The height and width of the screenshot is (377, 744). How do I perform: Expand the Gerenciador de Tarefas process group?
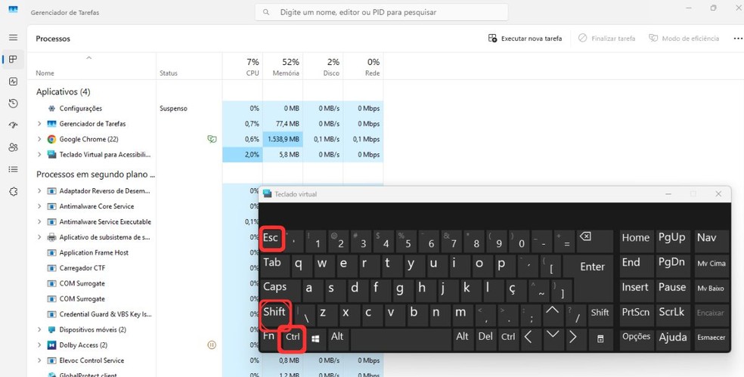(39, 124)
